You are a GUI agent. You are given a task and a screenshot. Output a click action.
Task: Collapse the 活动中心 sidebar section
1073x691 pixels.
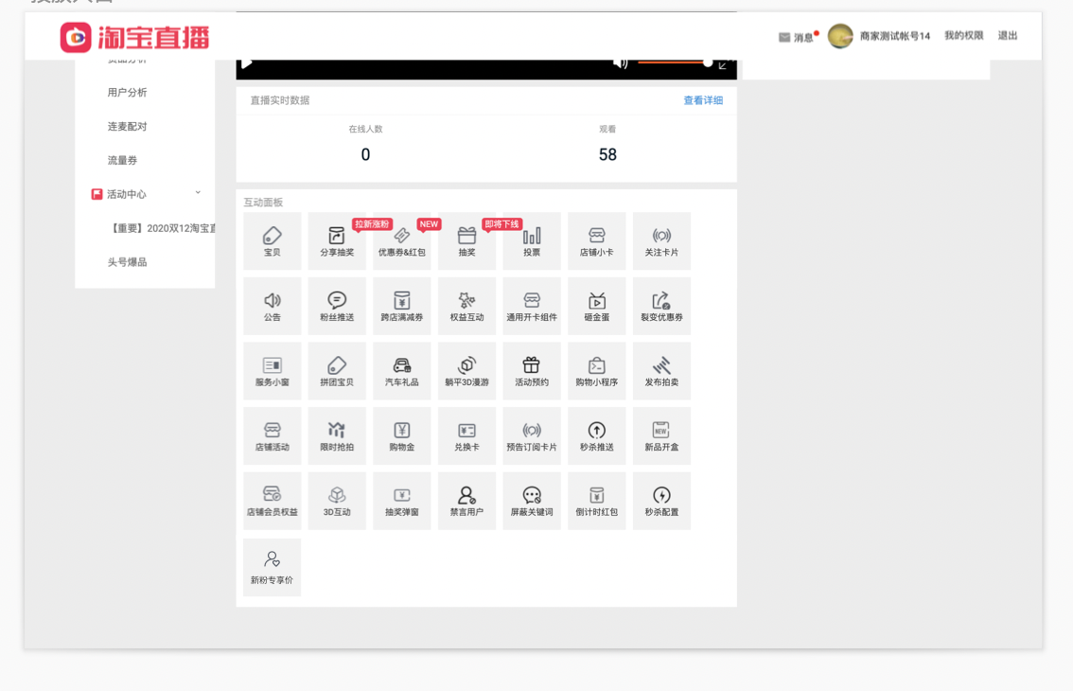pyautogui.click(x=198, y=193)
